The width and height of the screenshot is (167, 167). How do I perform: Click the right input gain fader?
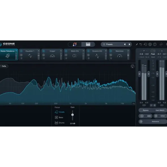149,74
